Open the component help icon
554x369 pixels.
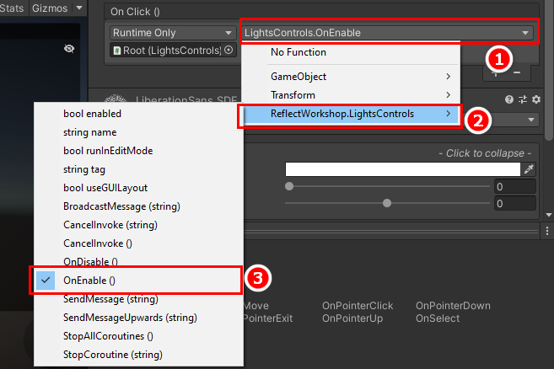click(x=509, y=99)
